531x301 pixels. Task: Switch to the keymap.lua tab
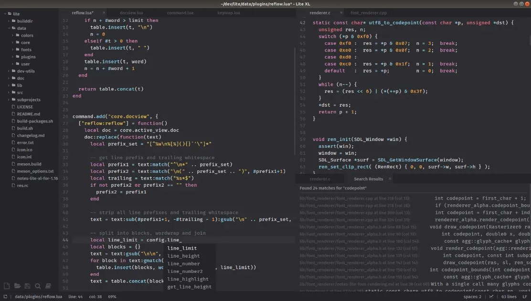[228, 12]
